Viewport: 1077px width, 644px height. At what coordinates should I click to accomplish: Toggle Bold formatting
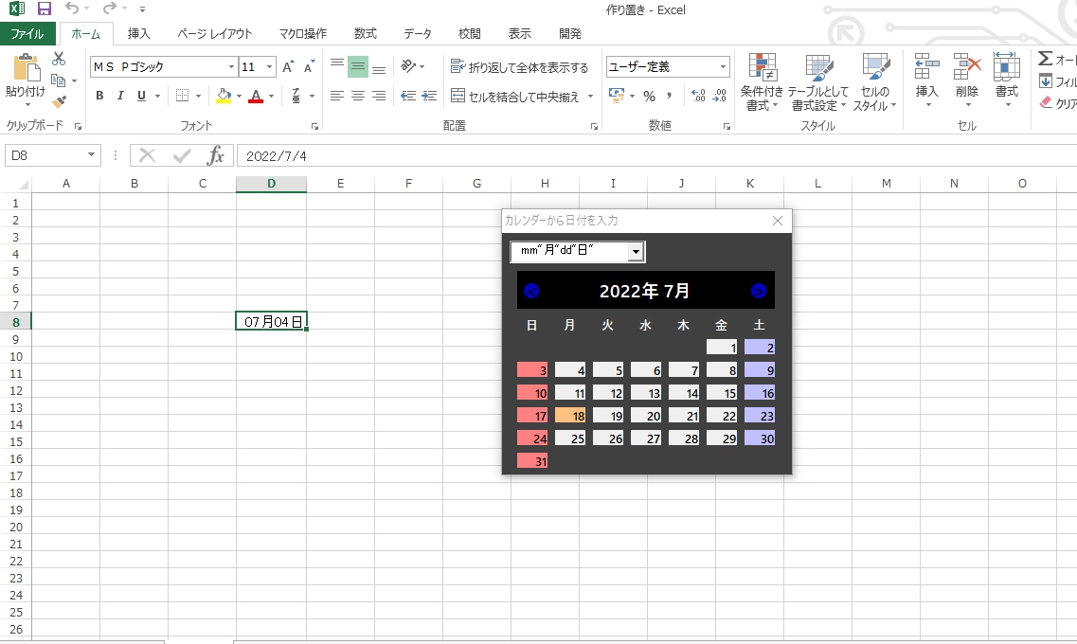pos(99,96)
